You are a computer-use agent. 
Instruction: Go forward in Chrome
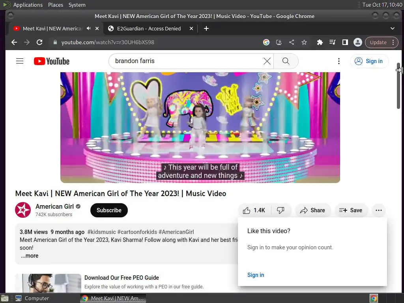click(27, 42)
